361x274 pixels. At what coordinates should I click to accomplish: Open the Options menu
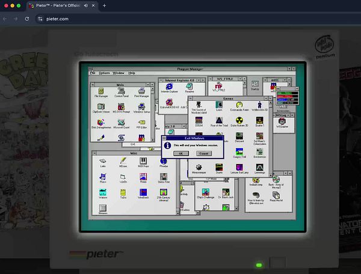pos(104,73)
